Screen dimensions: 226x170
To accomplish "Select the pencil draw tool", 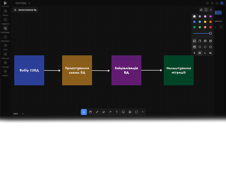I will pos(97,112).
